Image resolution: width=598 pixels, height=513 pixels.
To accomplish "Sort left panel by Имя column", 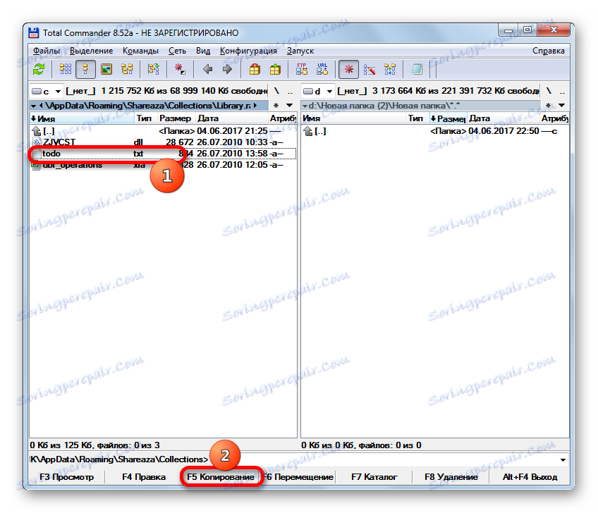I will [x=83, y=118].
